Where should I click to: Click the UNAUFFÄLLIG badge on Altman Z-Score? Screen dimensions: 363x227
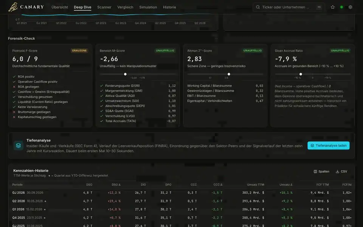(x=253, y=50)
